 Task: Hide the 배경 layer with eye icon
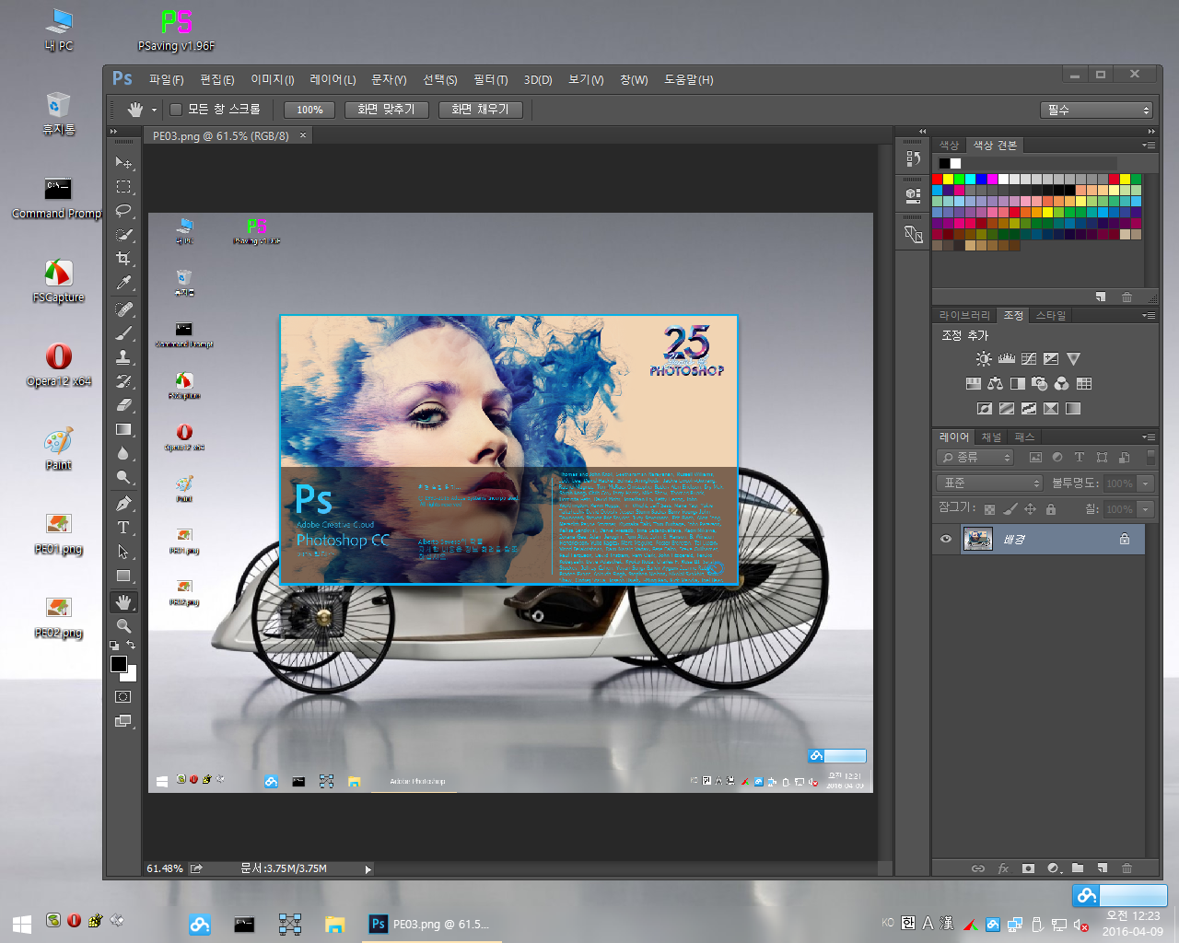coord(946,540)
